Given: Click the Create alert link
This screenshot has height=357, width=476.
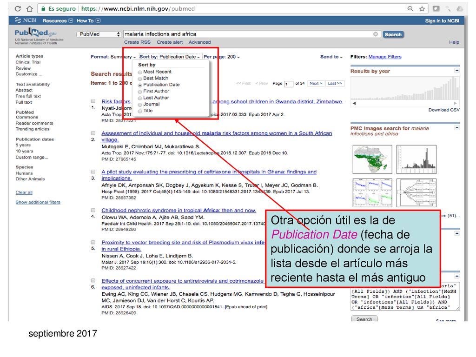Looking at the screenshot, I should click(x=170, y=42).
